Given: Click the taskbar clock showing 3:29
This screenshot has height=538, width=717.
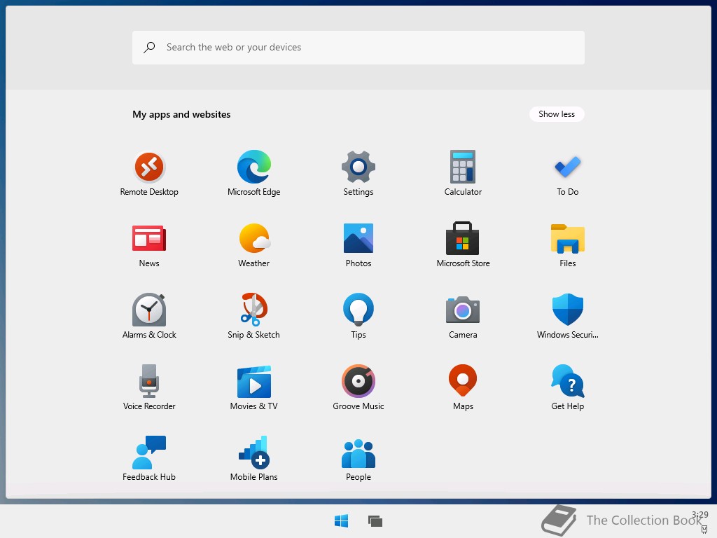Looking at the screenshot, I should click(x=699, y=515).
